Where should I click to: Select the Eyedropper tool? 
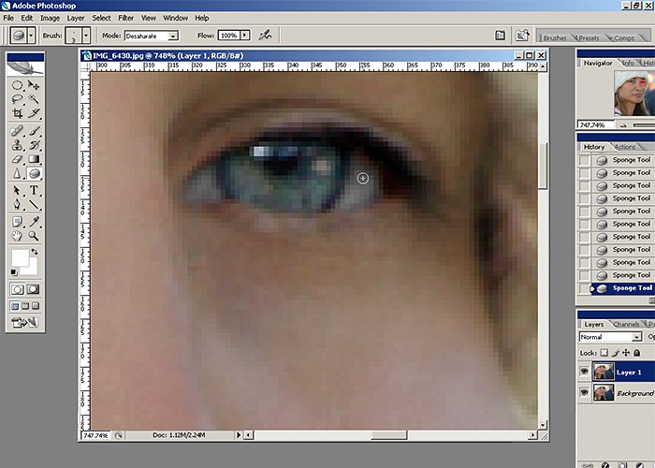(x=34, y=222)
